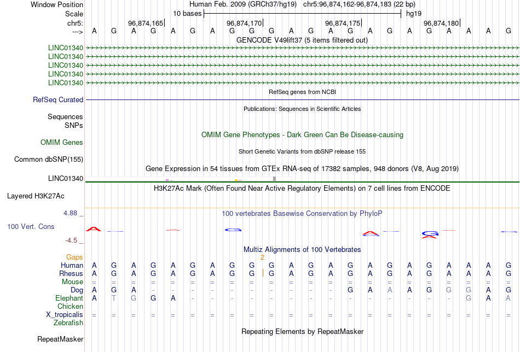Click 'Multiz Alignments of 100 Vertebrates' title
This screenshot has width=520, height=352.
302,250
